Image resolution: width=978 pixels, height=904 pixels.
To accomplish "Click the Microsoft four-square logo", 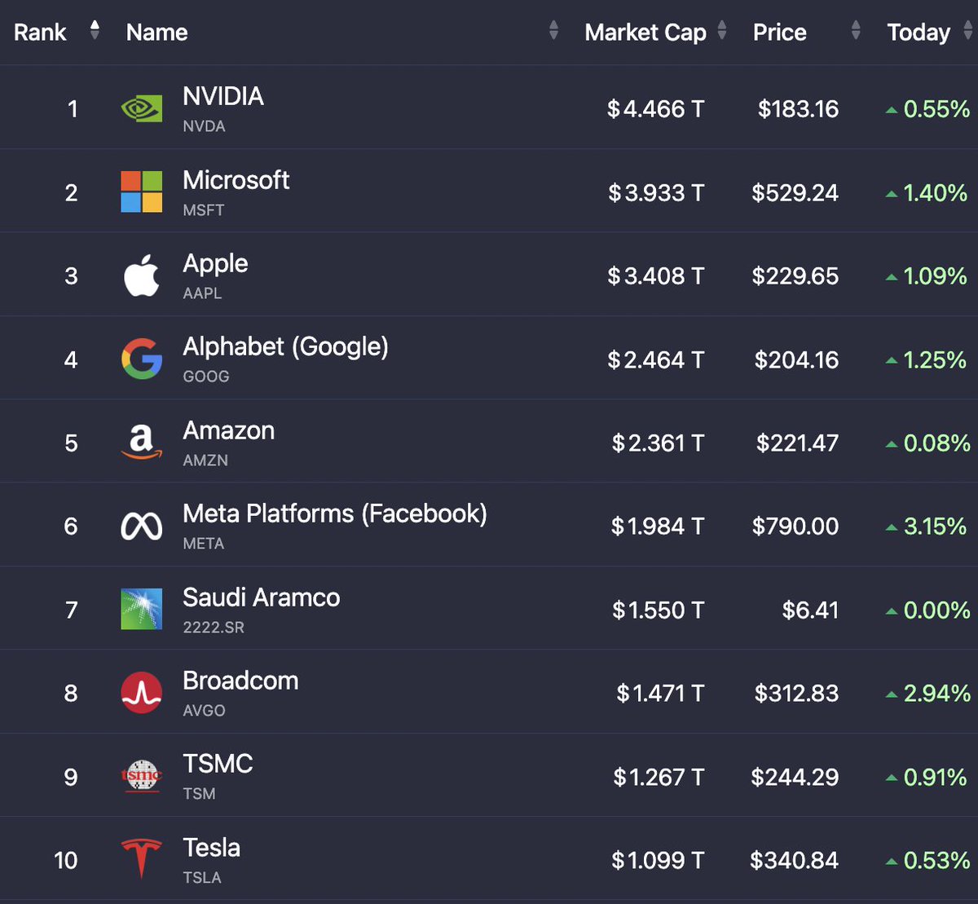I will pos(142,192).
